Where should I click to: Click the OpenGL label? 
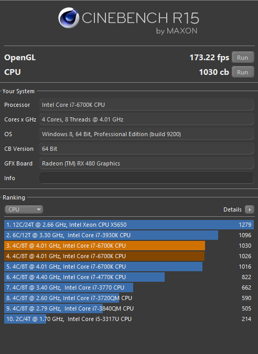pyautogui.click(x=20, y=58)
